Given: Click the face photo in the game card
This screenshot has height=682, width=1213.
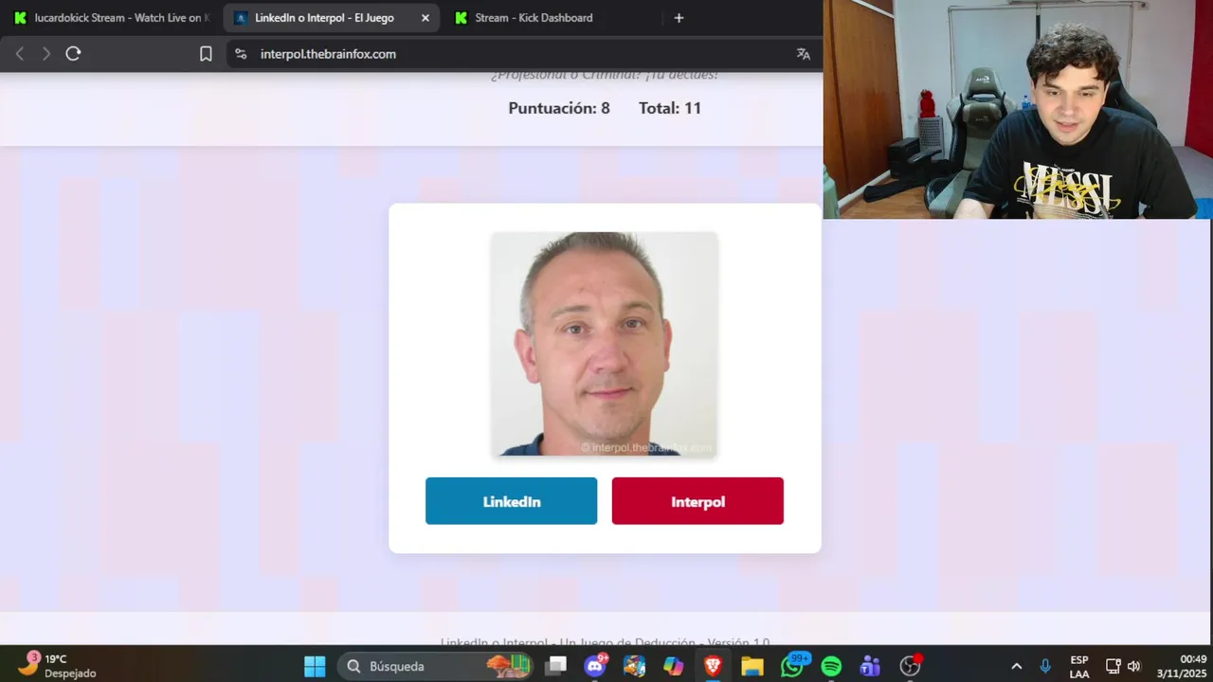Looking at the screenshot, I should point(605,344).
